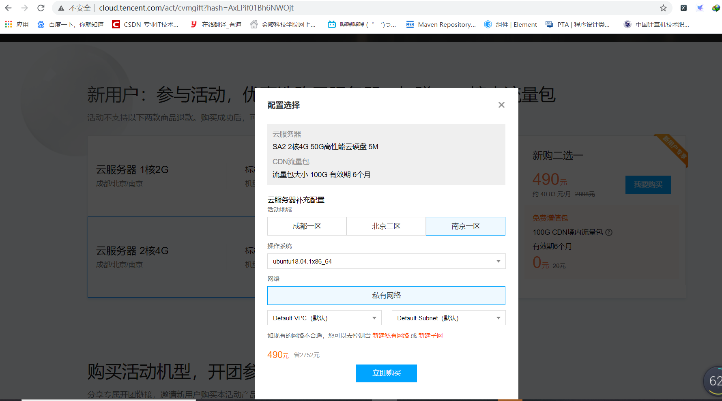Click the browser forward arrow
722x401 pixels.
[24, 8]
